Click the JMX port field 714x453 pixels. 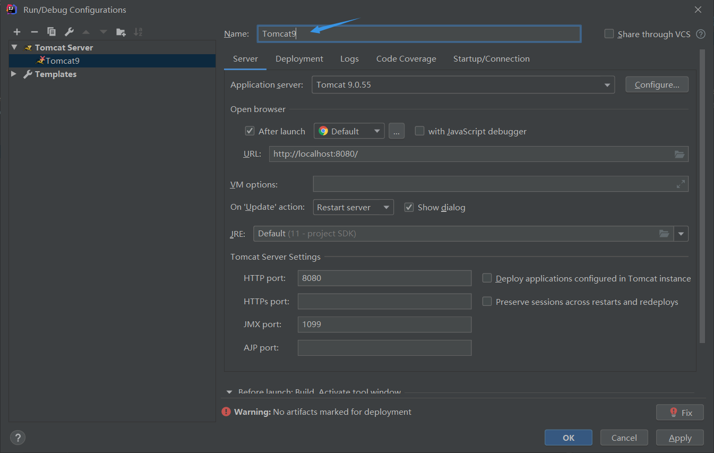(x=384, y=324)
